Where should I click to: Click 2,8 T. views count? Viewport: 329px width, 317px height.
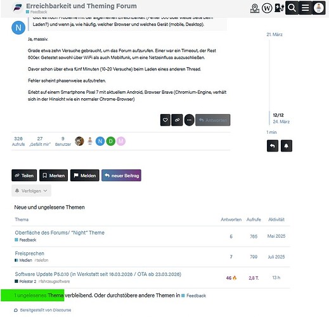(254, 278)
